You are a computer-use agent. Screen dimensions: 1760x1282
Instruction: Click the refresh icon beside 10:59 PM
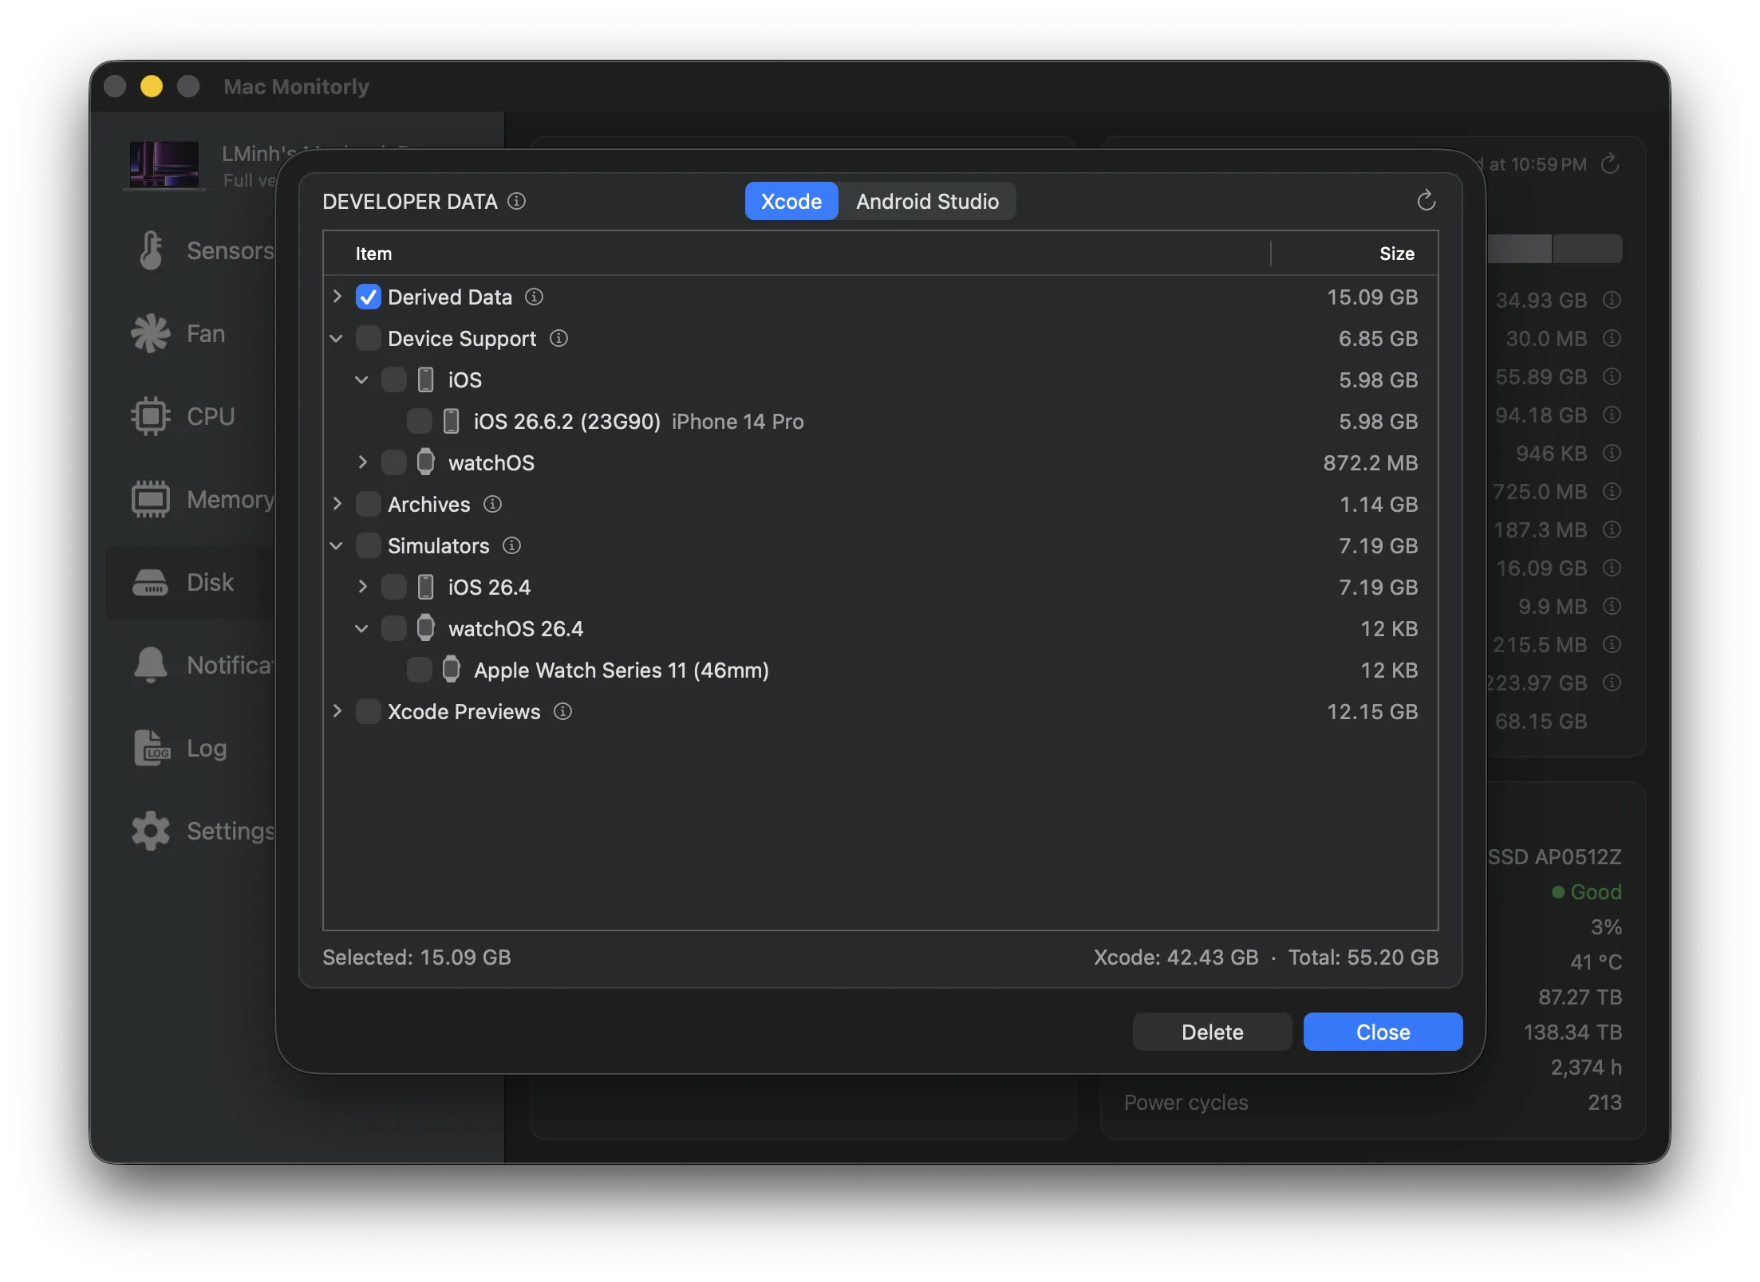point(1611,163)
